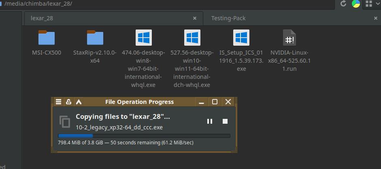Select the IS_Setup_ICS exe file

241,38
